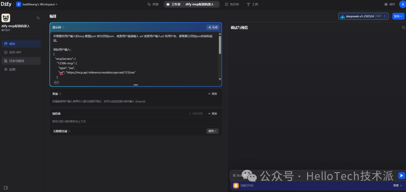Click the blue send message button

tap(401, 176)
